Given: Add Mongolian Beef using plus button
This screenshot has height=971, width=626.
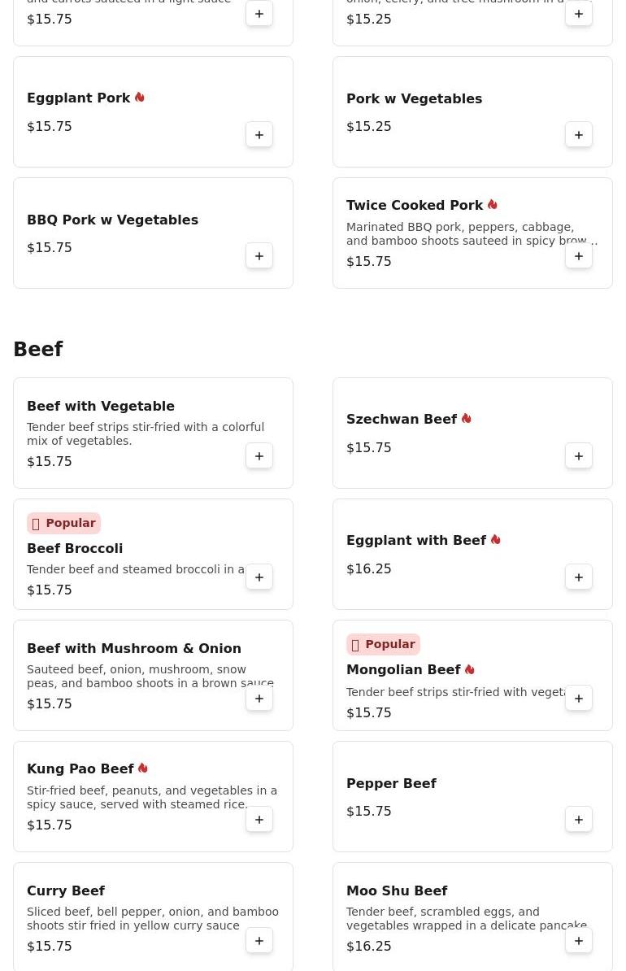Looking at the screenshot, I should pos(579,699).
